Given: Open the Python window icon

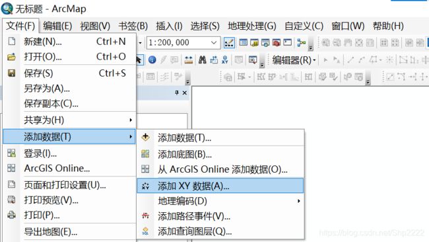Looking at the screenshot, I should (x=287, y=42).
